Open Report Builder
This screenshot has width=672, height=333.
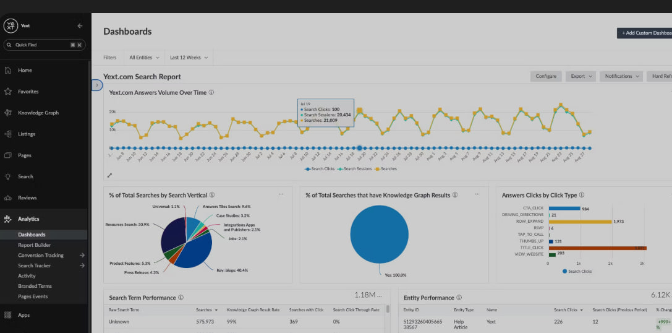click(34, 245)
